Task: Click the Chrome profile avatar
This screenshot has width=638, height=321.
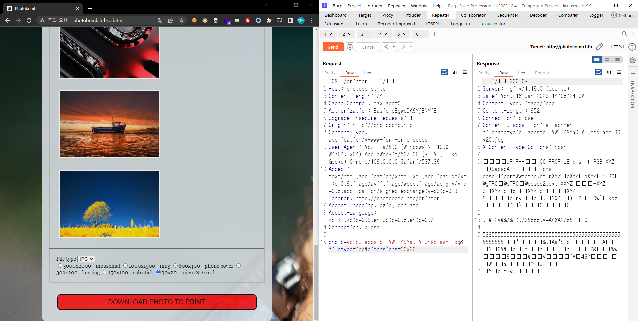Action: click(x=301, y=20)
